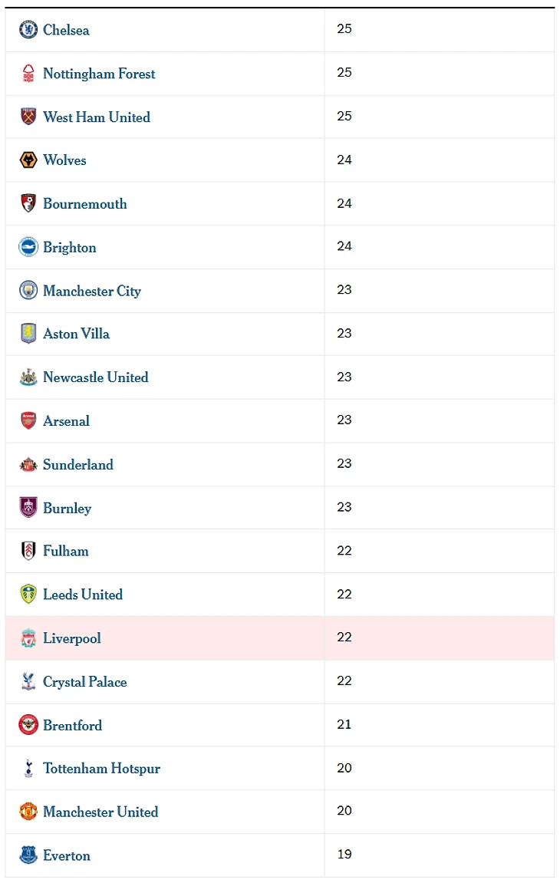Go to the Burnley team page
The width and height of the screenshot is (560, 883).
pos(67,508)
